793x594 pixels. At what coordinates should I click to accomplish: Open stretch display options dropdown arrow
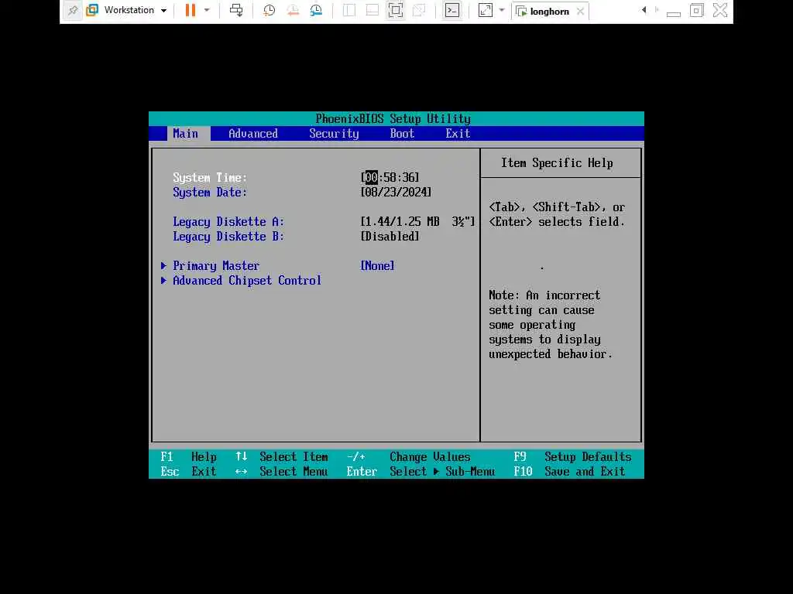pos(502,10)
